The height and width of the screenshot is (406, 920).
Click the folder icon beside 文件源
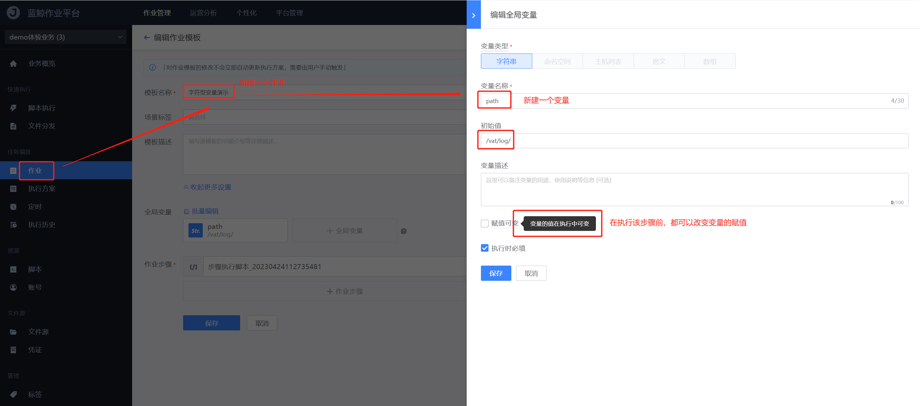(13, 332)
